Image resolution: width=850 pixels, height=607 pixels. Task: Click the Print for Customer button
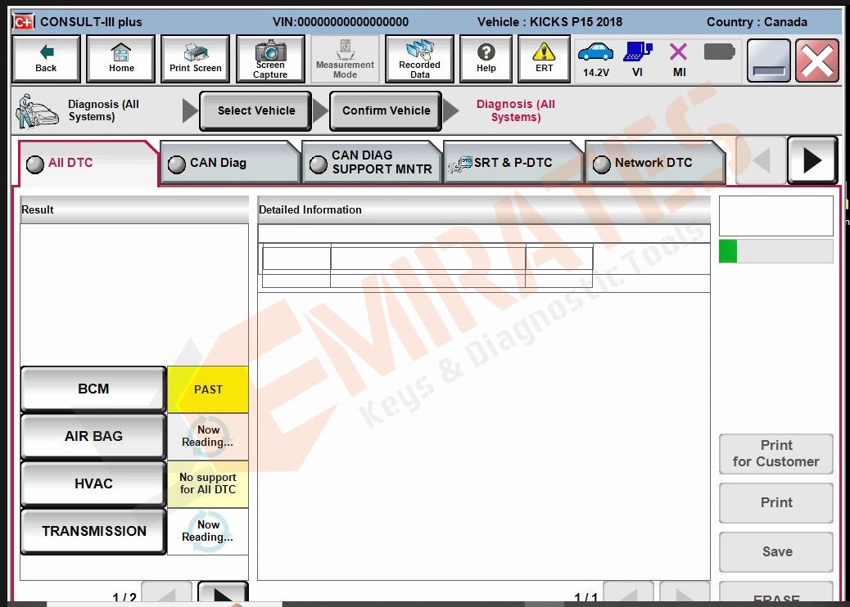775,454
